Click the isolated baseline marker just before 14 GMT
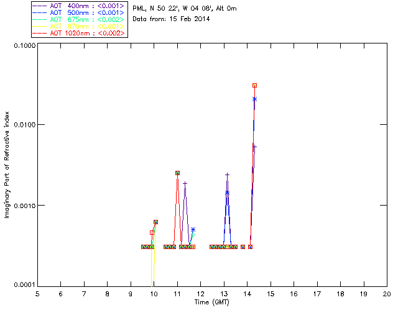 243,247
